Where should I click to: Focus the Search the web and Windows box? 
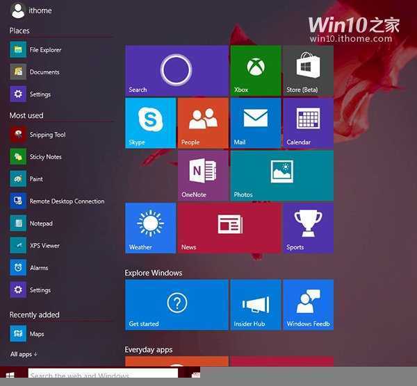point(103,374)
